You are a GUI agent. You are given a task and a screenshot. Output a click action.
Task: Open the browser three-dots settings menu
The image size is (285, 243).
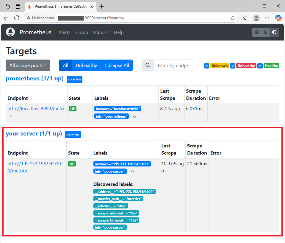[x=267, y=18]
